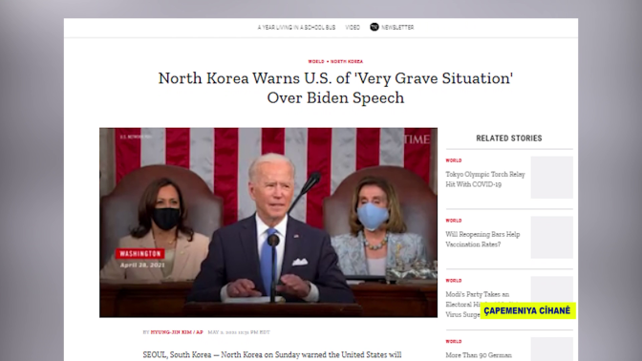Click thumbnail beside Tokyo Olympic Torch story

[552, 178]
